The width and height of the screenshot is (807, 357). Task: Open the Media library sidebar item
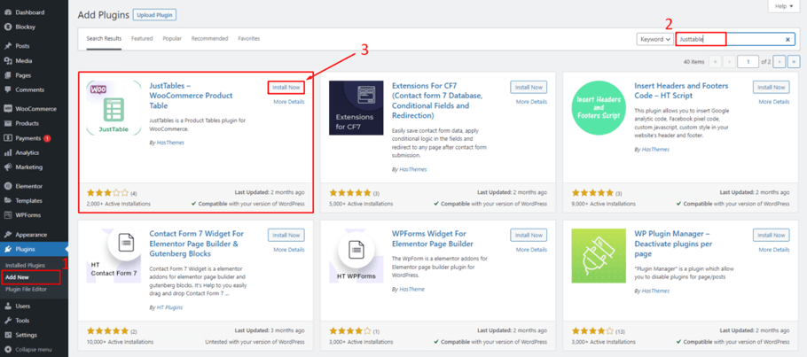coord(23,61)
